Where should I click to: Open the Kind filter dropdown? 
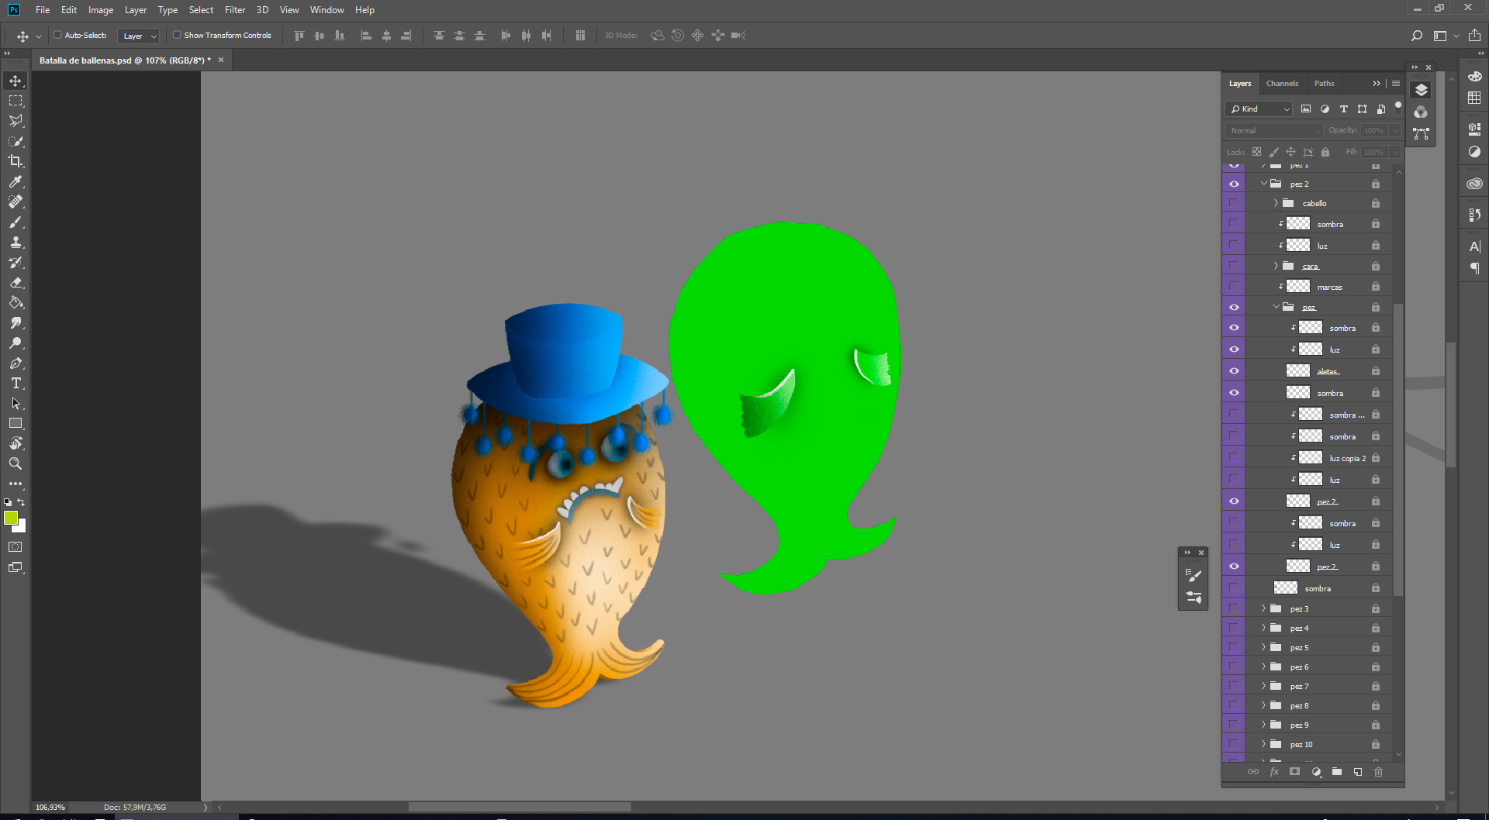click(x=1259, y=109)
